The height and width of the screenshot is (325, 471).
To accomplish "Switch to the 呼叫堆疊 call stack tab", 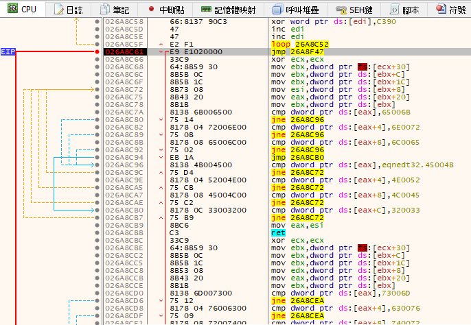I will pos(296,10).
